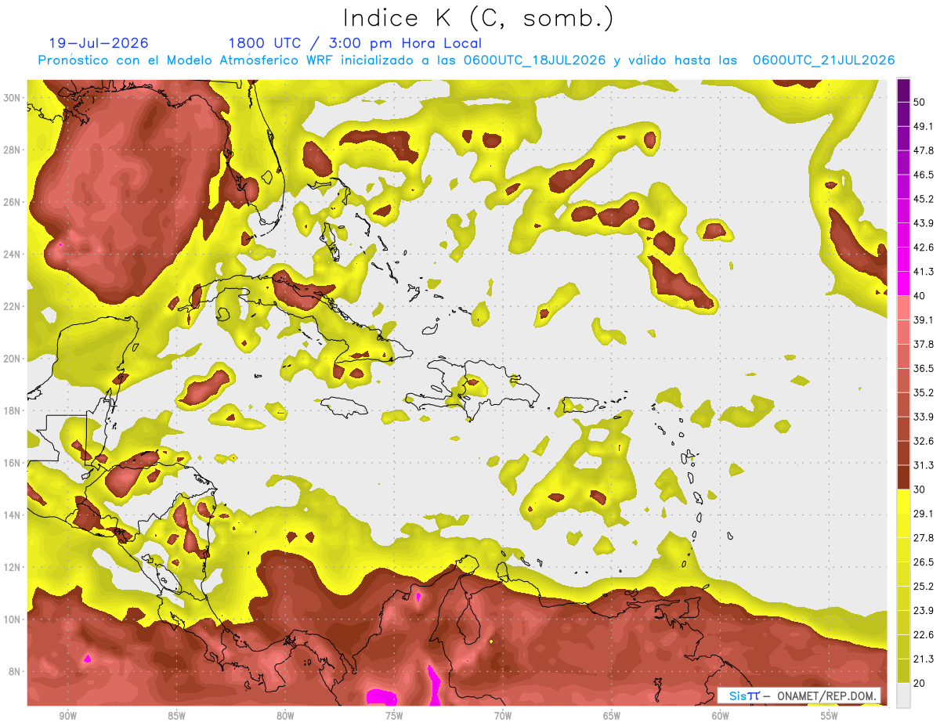
Task: Click the latitude label '30N'
Action: click(13, 98)
